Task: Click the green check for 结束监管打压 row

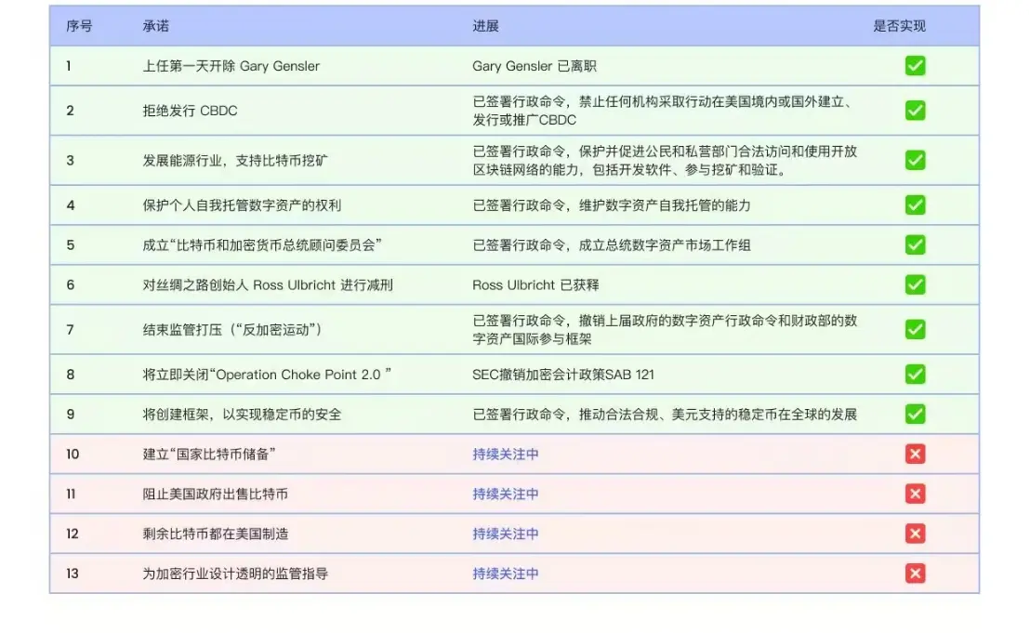Action: (x=915, y=330)
